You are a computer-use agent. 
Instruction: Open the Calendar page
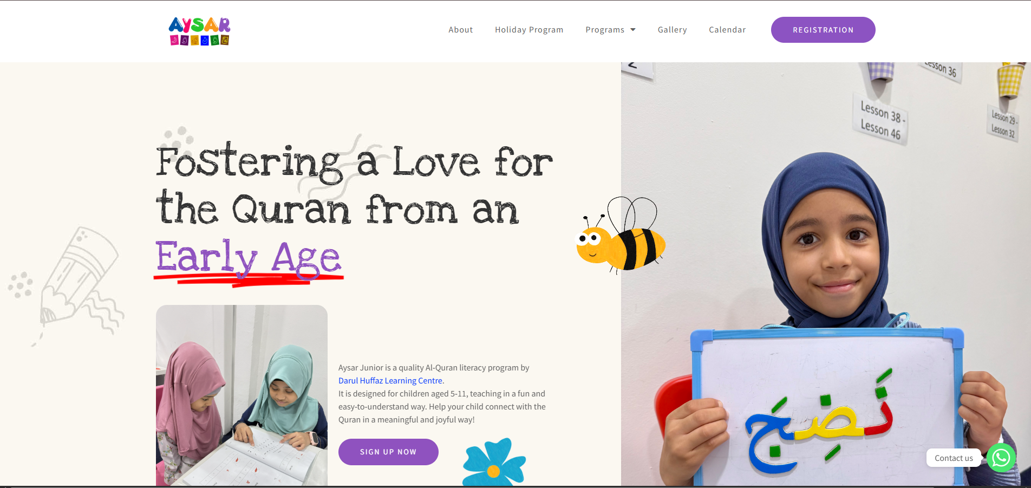tap(727, 30)
